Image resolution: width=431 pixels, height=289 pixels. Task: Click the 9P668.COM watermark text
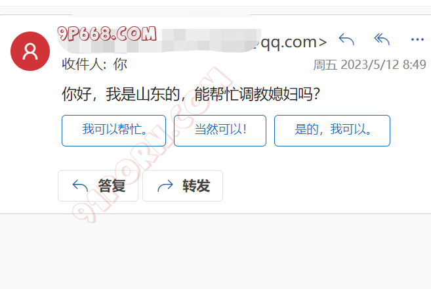107,34
